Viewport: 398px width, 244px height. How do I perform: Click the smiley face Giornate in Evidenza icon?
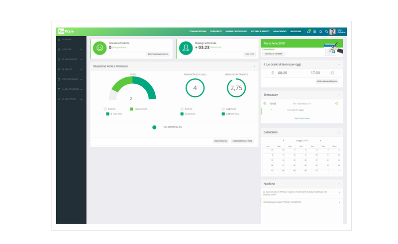(99, 48)
